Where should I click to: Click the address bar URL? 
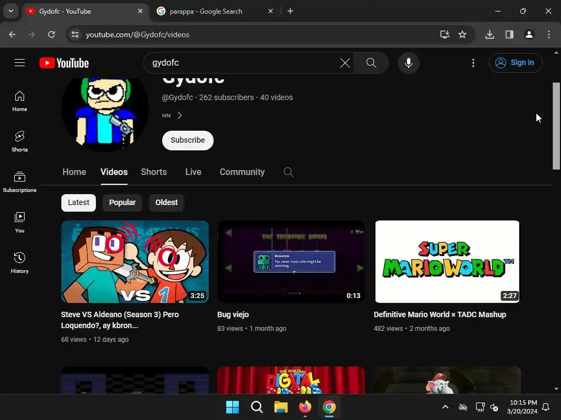138,34
